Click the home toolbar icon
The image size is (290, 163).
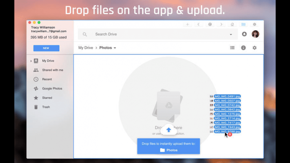(x=232, y=24)
